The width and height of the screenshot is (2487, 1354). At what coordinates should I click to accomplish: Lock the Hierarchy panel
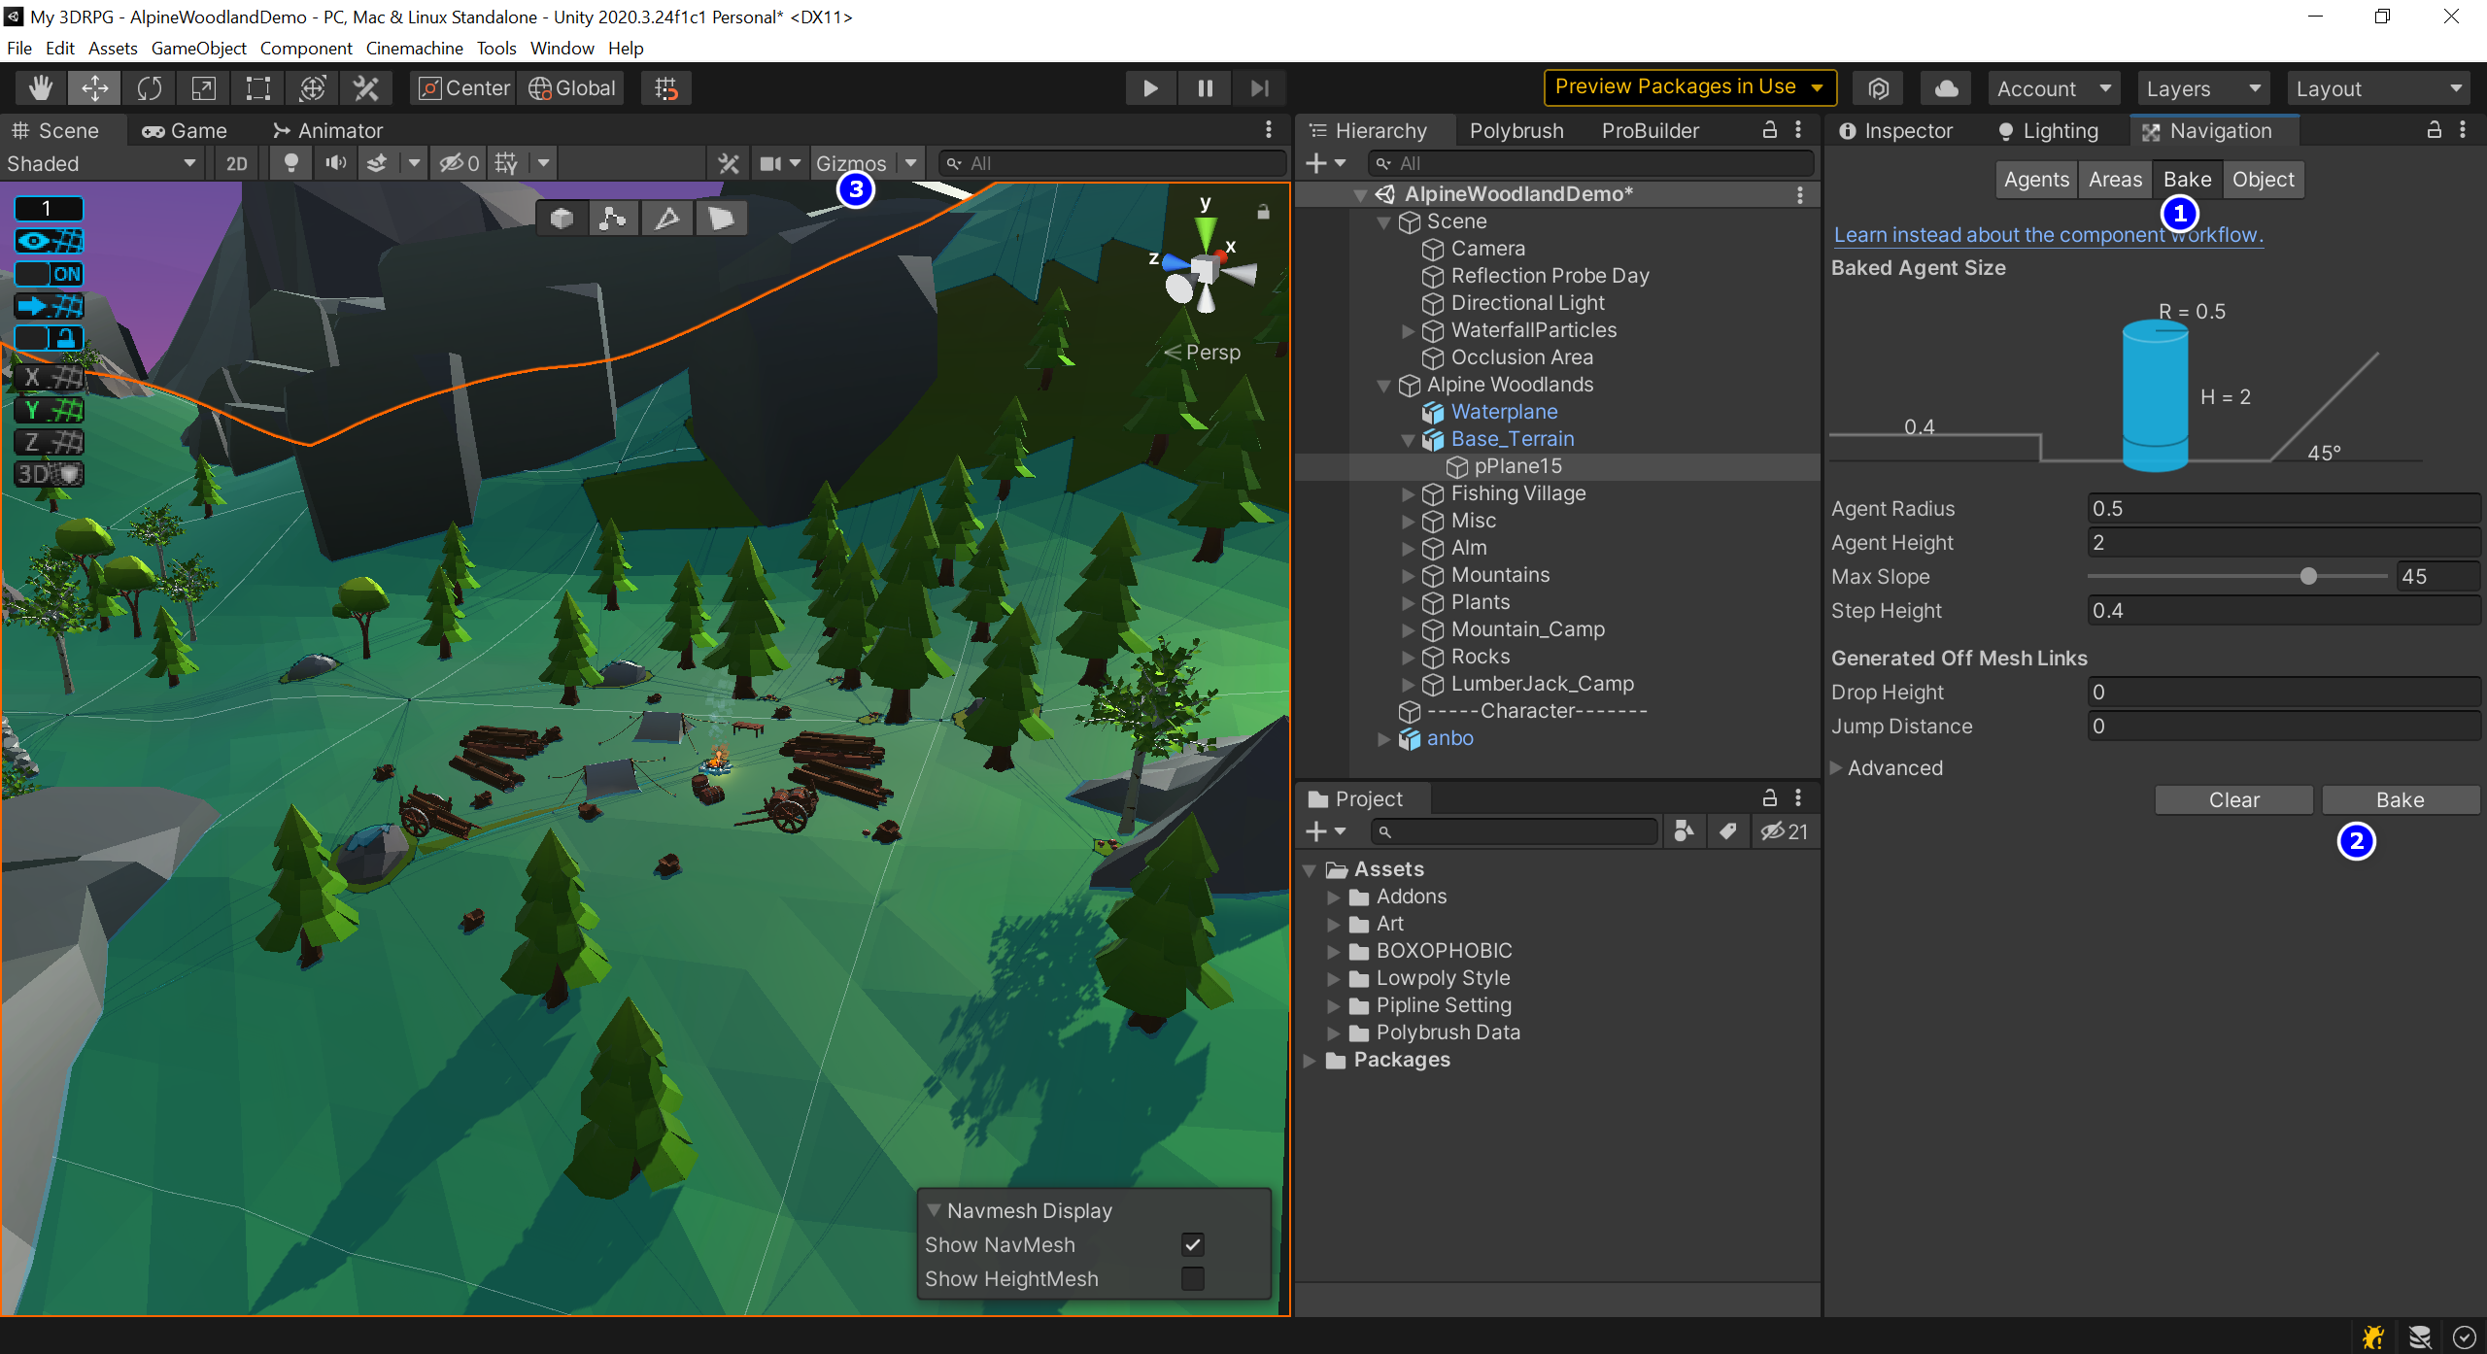(1770, 130)
